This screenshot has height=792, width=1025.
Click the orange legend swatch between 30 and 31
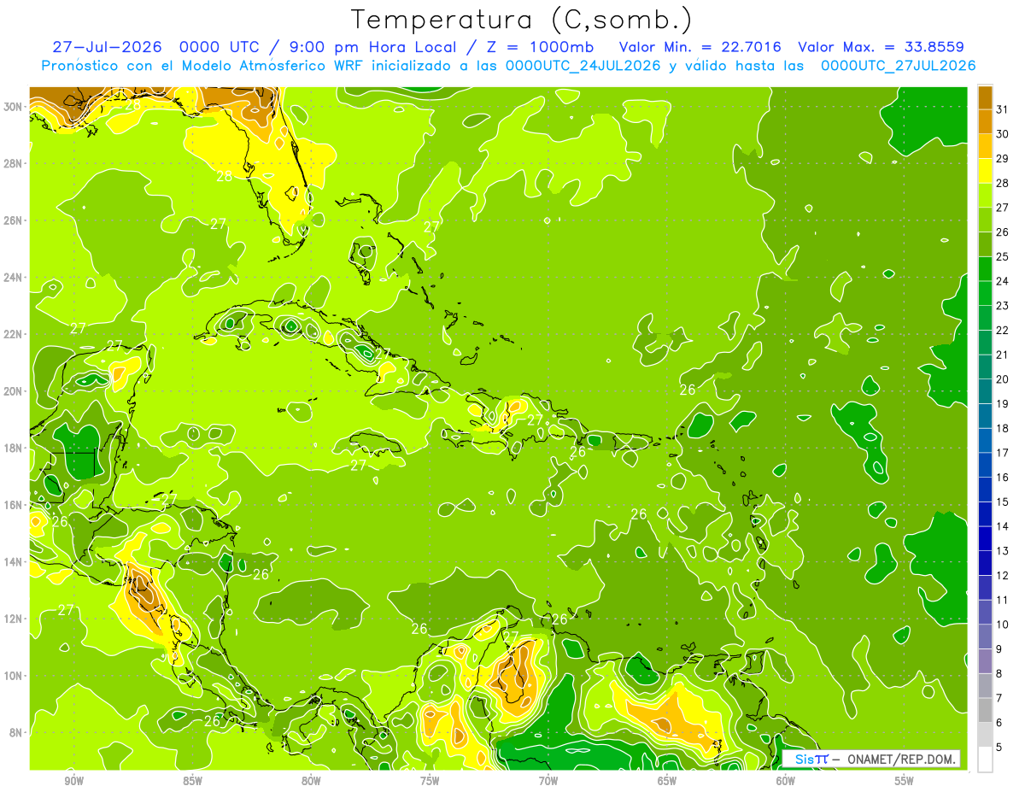985,121
